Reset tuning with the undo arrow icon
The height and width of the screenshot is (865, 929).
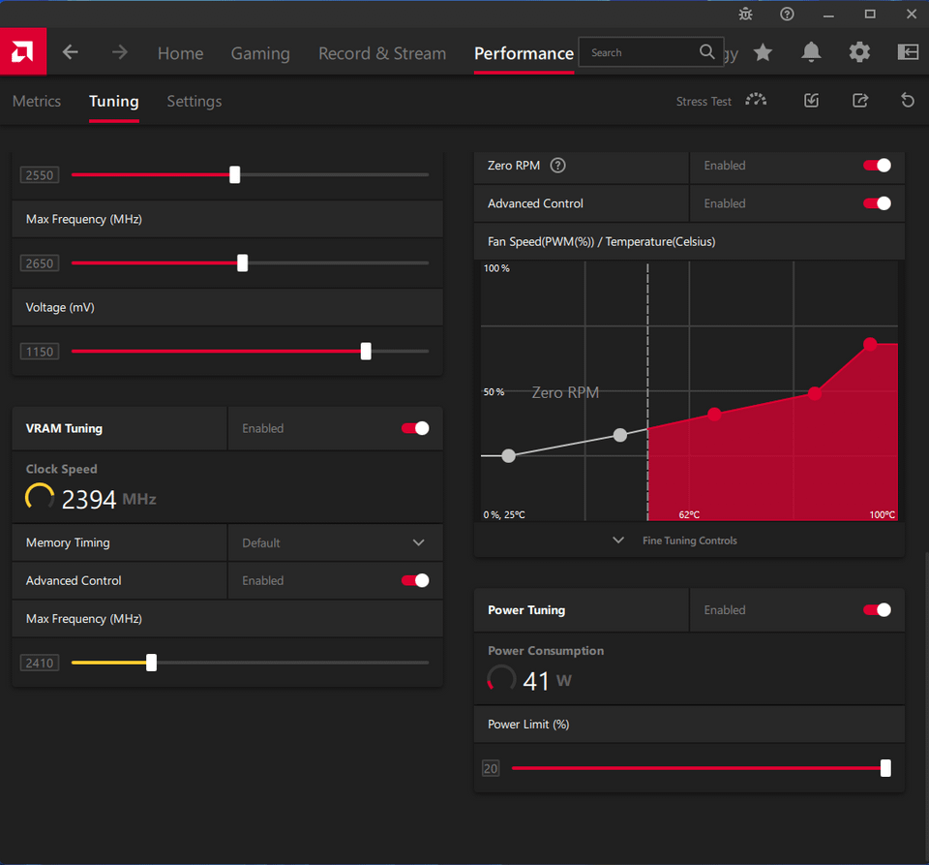(907, 101)
